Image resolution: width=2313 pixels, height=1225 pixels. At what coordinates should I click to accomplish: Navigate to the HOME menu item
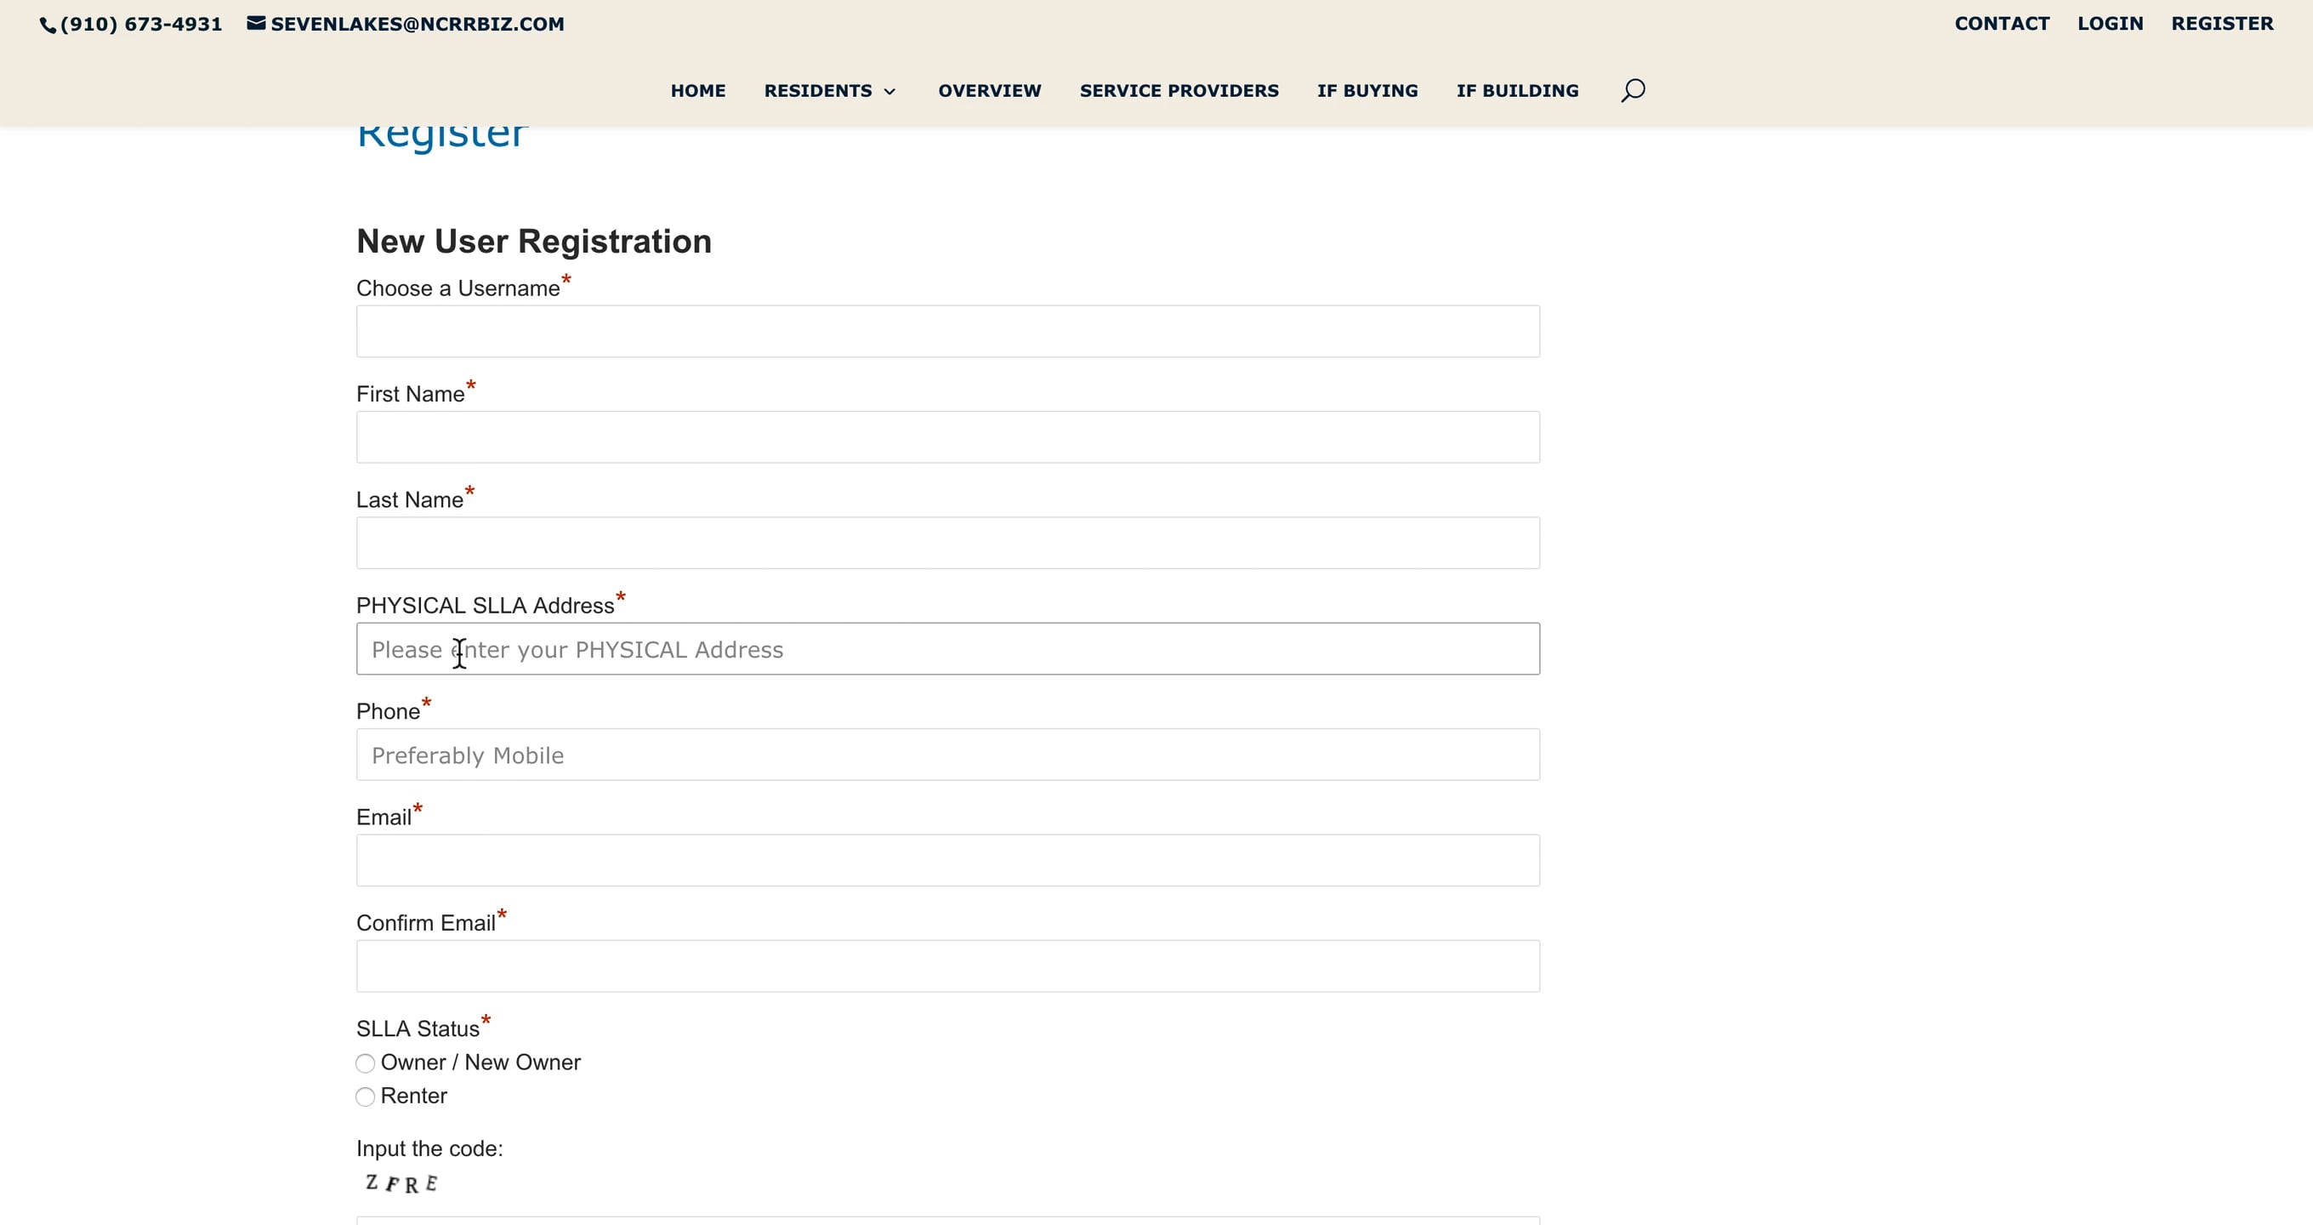tap(697, 91)
